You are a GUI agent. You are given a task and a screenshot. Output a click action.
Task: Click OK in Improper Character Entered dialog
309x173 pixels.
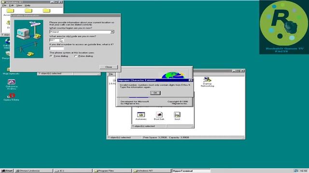click(x=155, y=93)
